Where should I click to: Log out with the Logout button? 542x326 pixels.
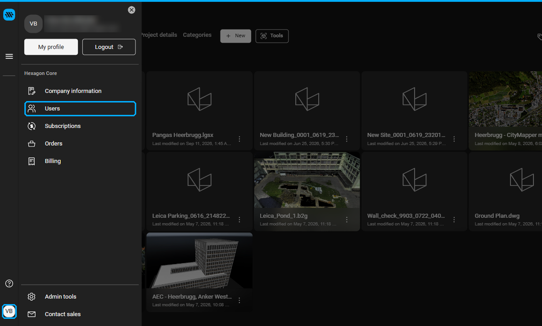click(x=109, y=47)
